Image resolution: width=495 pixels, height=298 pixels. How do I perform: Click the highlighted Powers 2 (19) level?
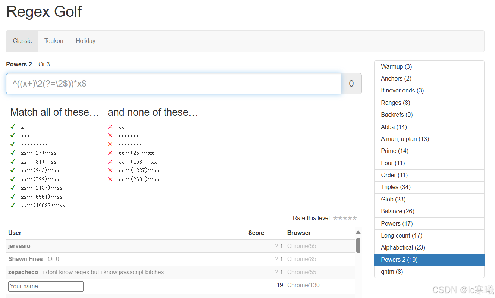tap(429, 260)
